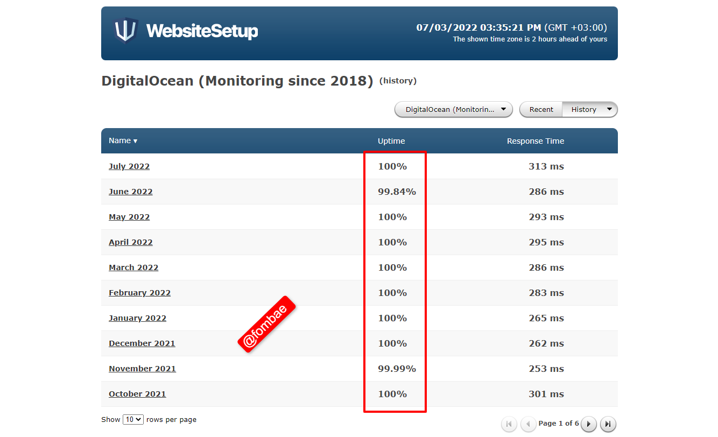The height and width of the screenshot is (437, 718).
Task: Switch to the Recent view
Action: (x=541, y=109)
